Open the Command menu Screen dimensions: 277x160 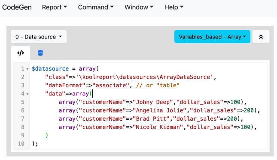(96, 7)
